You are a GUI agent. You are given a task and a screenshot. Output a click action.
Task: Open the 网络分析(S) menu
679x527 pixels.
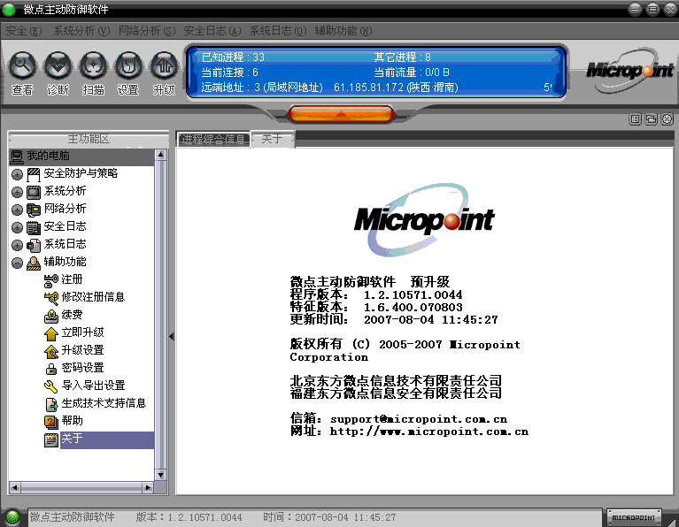[147, 31]
